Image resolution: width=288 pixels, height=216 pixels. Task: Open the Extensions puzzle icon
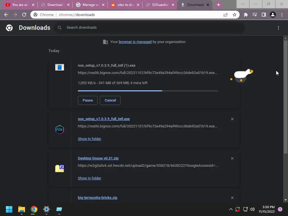click(x=246, y=15)
